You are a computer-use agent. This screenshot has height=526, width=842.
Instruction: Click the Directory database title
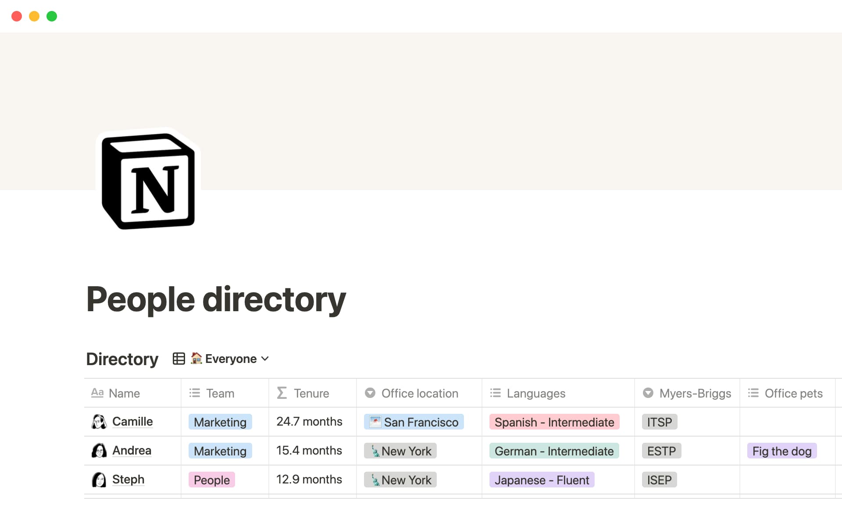tap(122, 359)
